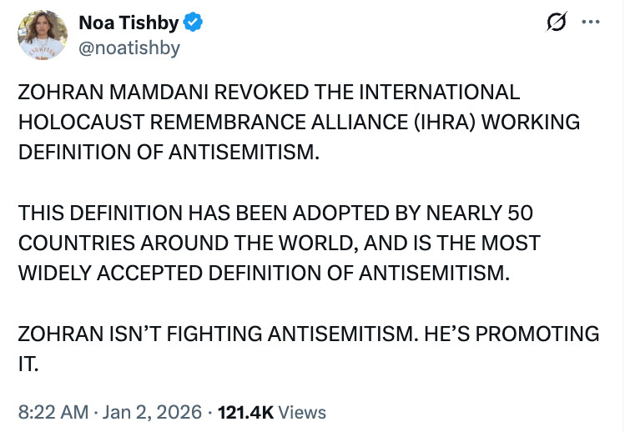
Task: Click the Grok icon on the post
Action: (555, 23)
